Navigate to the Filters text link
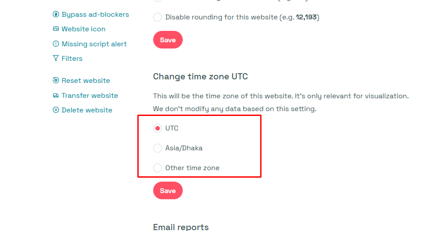This screenshot has width=431, height=231. [72, 58]
